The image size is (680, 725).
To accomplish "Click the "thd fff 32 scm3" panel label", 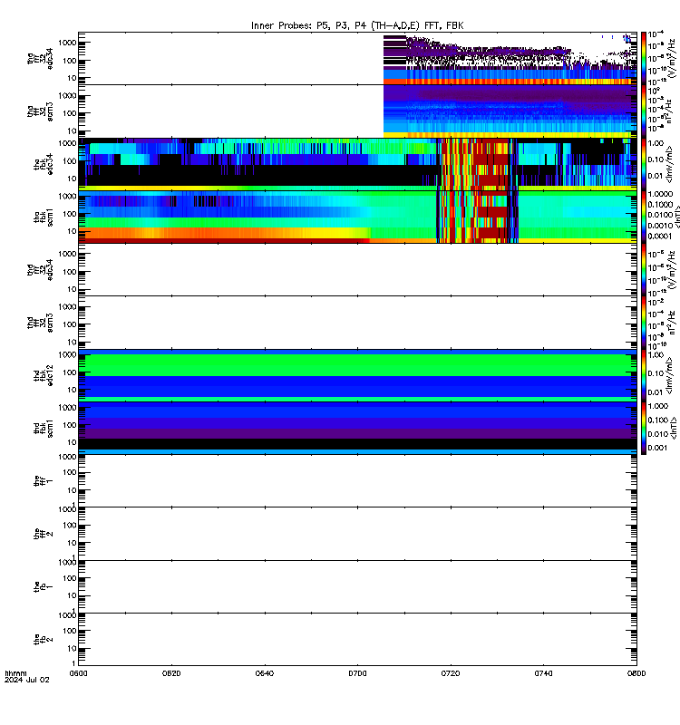I will [40, 323].
